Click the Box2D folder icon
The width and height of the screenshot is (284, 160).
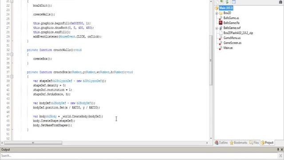point(221,13)
